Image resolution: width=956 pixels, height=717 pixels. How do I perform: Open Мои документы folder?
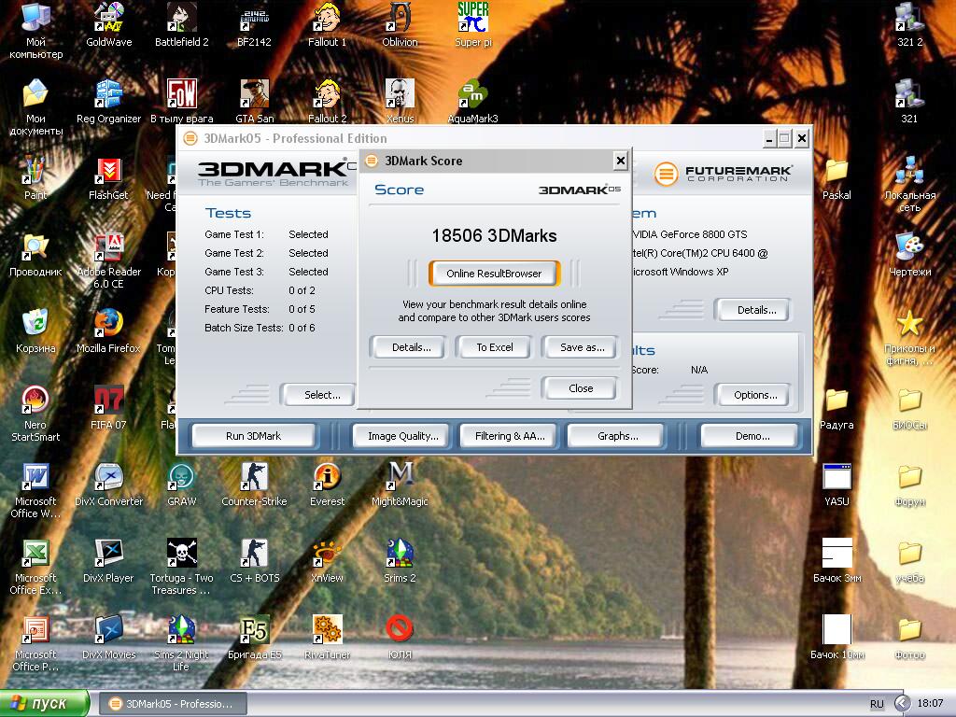(x=35, y=107)
